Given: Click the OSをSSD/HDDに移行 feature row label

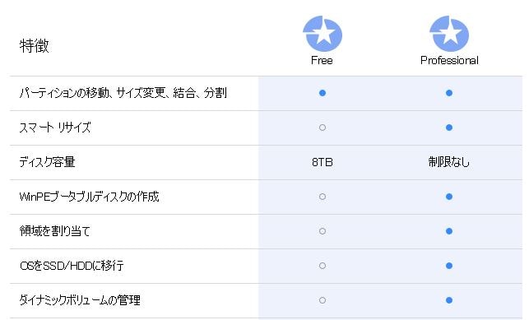Looking at the screenshot, I should (x=72, y=266).
